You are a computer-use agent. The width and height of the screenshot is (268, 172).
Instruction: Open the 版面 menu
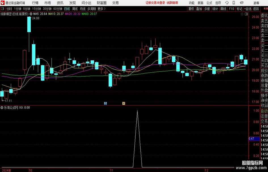click(201, 3)
